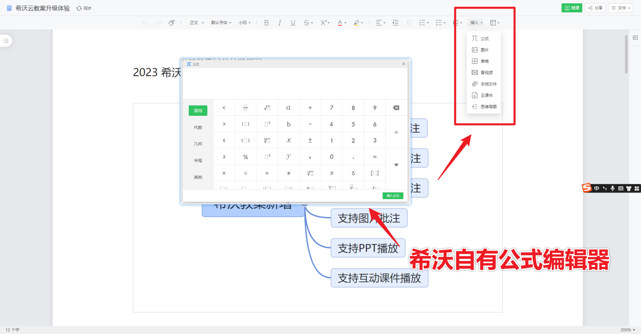The height and width of the screenshot is (334, 641).
Task: Select the 支持PPT播放 mind map node
Action: pos(368,248)
